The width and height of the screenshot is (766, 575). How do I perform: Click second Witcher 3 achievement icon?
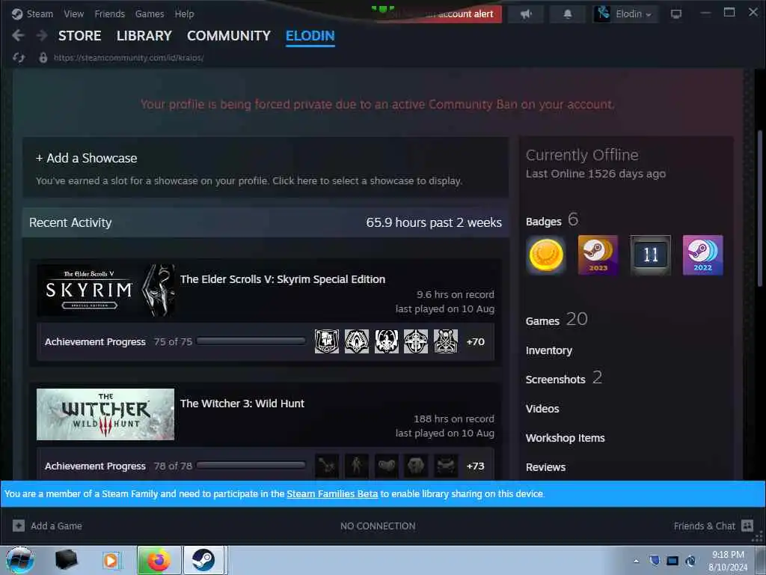[x=357, y=466]
